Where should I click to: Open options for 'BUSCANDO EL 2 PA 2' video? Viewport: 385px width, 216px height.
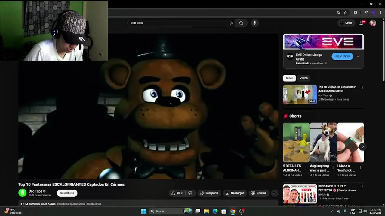(x=362, y=187)
